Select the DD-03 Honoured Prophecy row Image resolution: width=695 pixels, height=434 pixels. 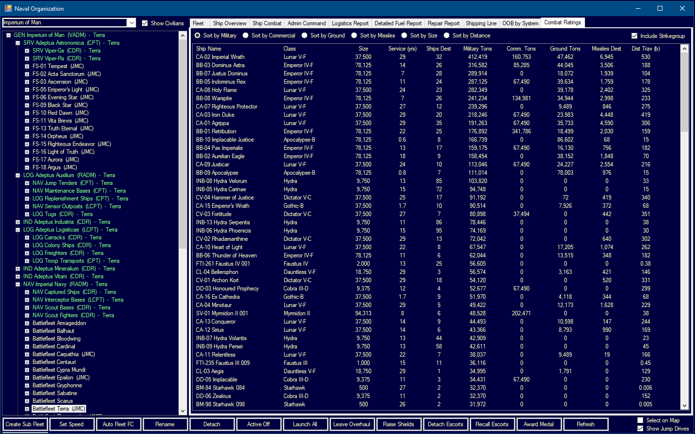tap(437, 289)
